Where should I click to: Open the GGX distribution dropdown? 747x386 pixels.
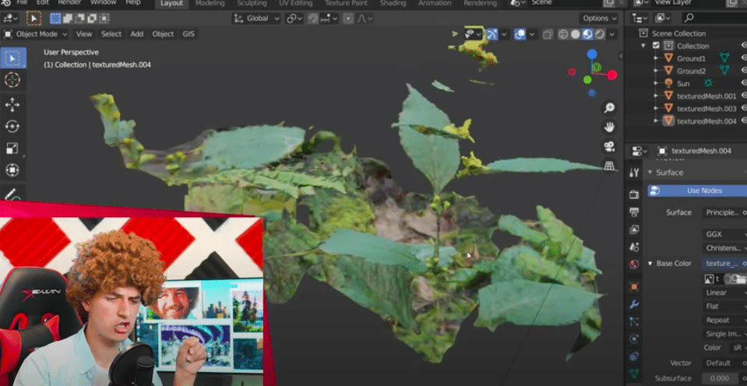(724, 234)
